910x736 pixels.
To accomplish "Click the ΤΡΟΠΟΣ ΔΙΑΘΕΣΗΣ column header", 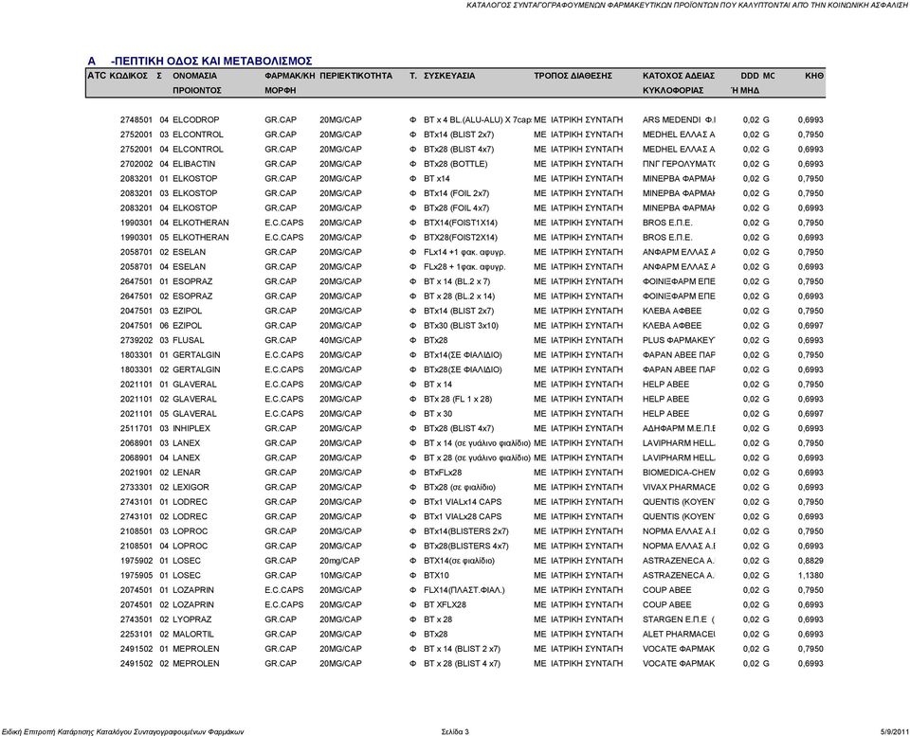I will click(573, 76).
